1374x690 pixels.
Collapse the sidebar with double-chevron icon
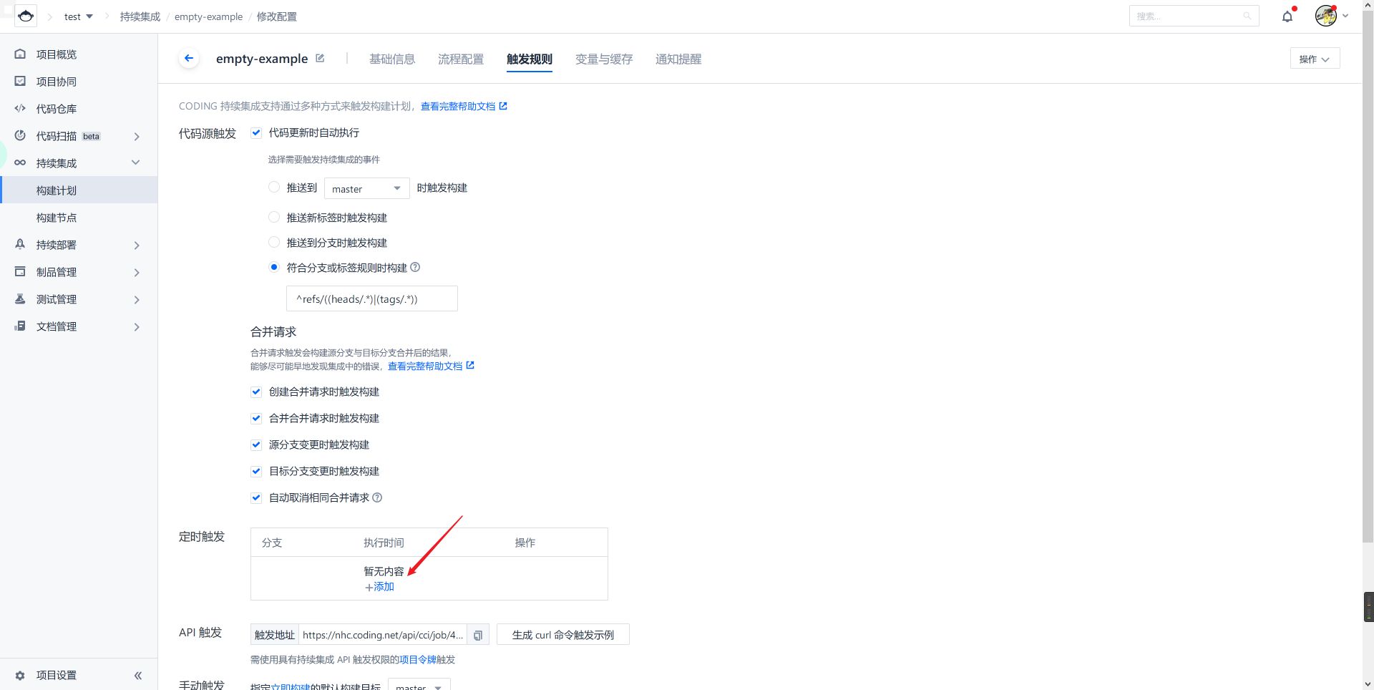coord(137,675)
